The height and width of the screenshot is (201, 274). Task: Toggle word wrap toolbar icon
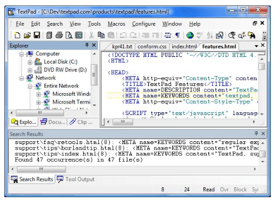pyautogui.click(x=167, y=35)
